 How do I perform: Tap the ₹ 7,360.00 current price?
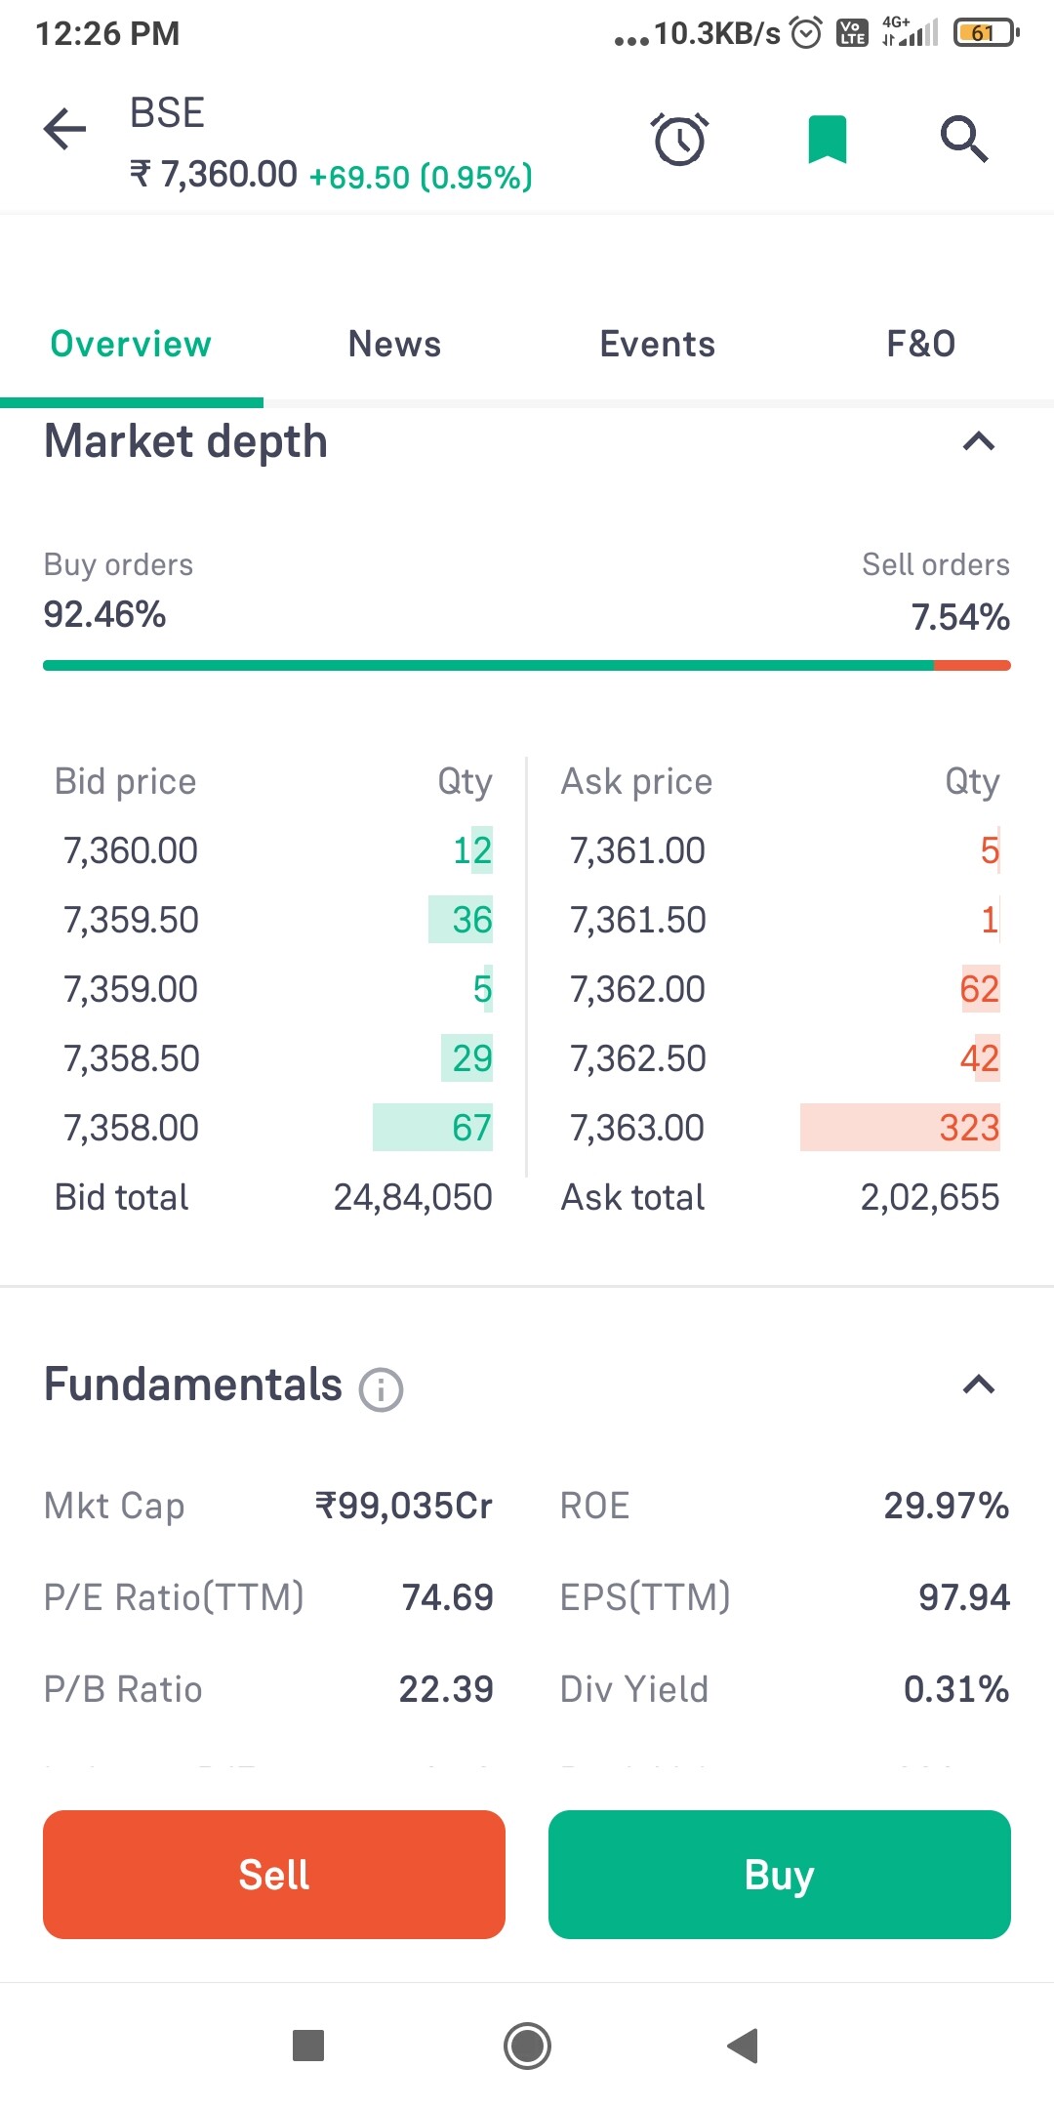[x=214, y=175]
